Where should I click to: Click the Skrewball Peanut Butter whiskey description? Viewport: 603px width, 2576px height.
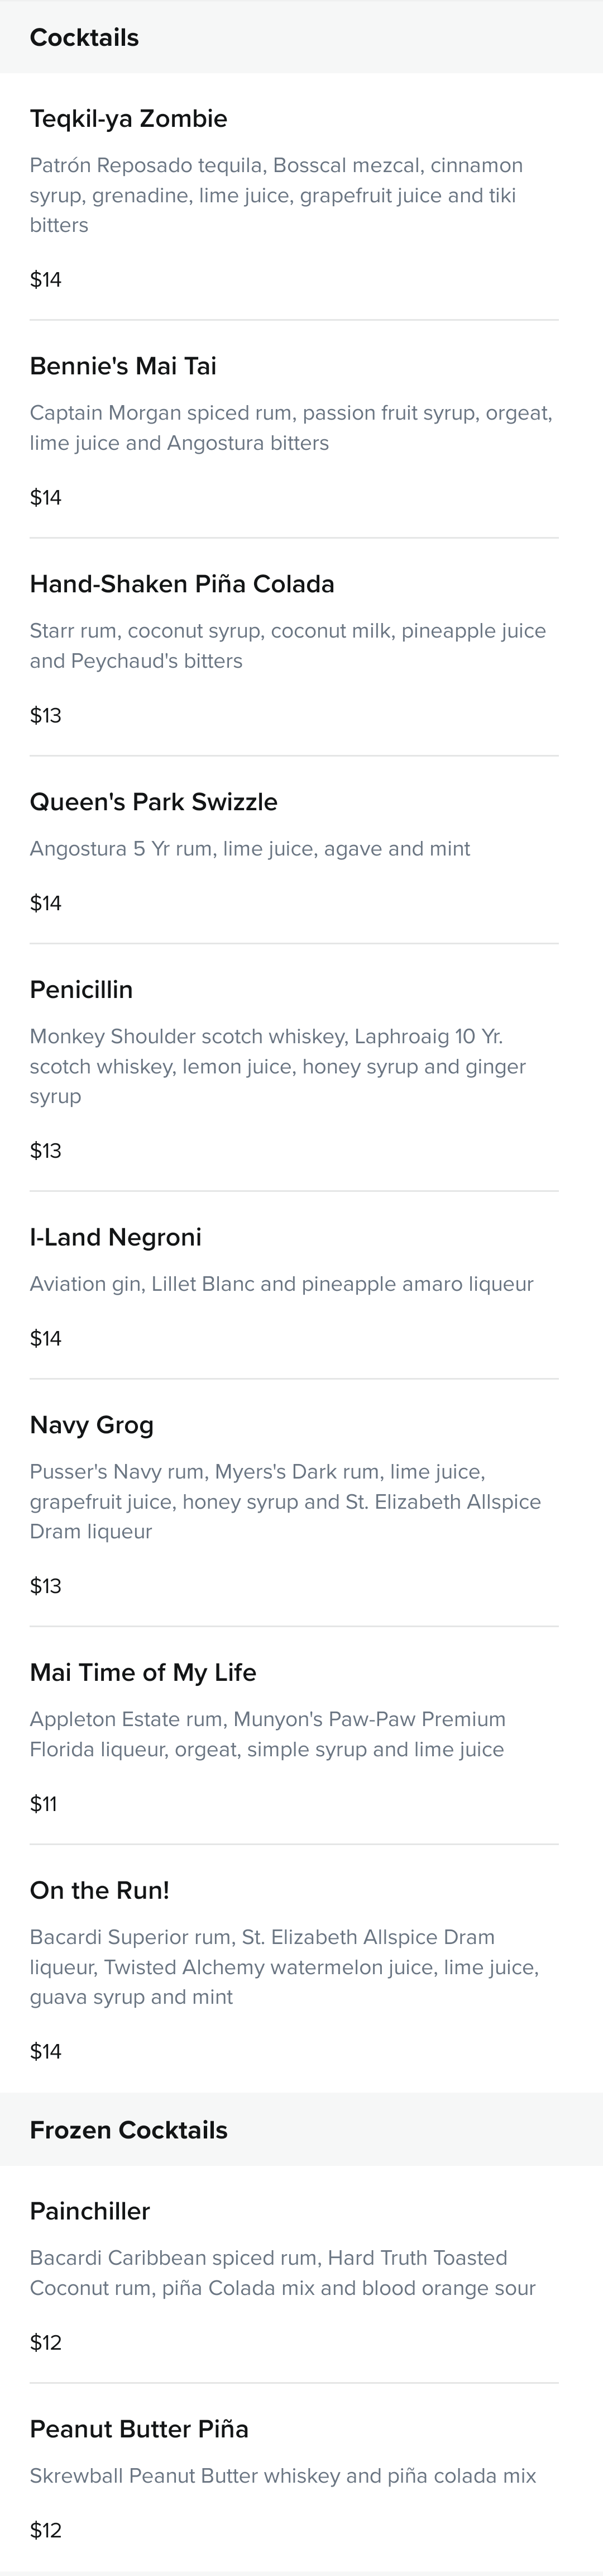283,2476
